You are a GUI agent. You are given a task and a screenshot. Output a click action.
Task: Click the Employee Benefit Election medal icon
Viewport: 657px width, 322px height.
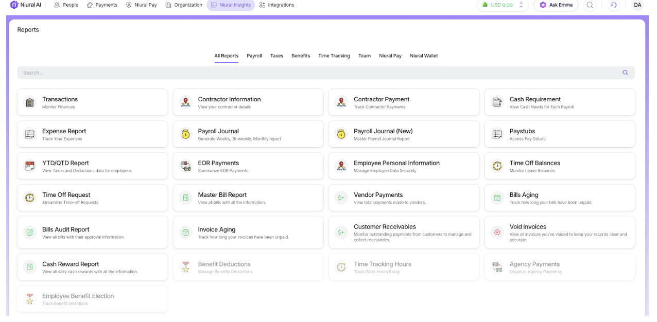pyautogui.click(x=30, y=299)
